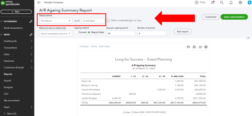This screenshot has height=116, width=252.
Task: Open the Sort dropdown in the report
Action: point(94,46)
